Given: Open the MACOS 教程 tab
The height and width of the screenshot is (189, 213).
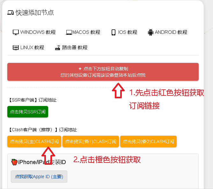Looking at the screenshot, I should click(83, 32).
